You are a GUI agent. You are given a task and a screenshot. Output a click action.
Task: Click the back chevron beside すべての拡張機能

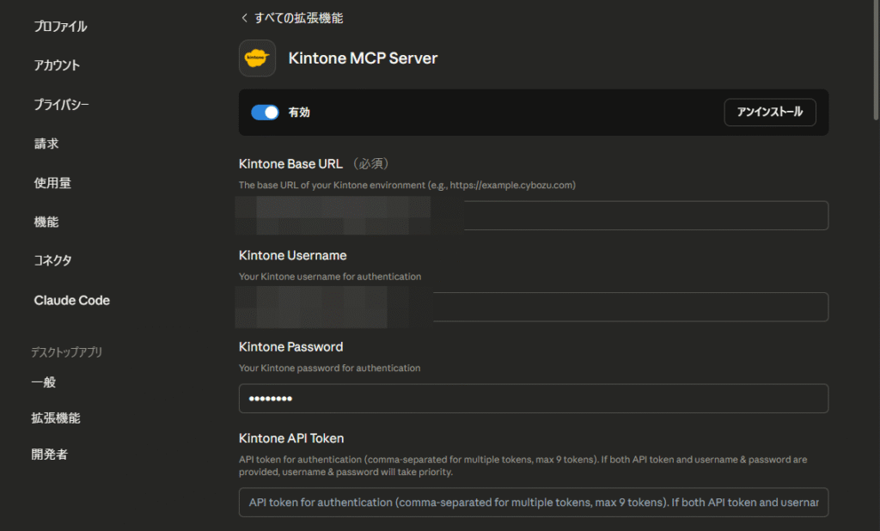click(244, 18)
